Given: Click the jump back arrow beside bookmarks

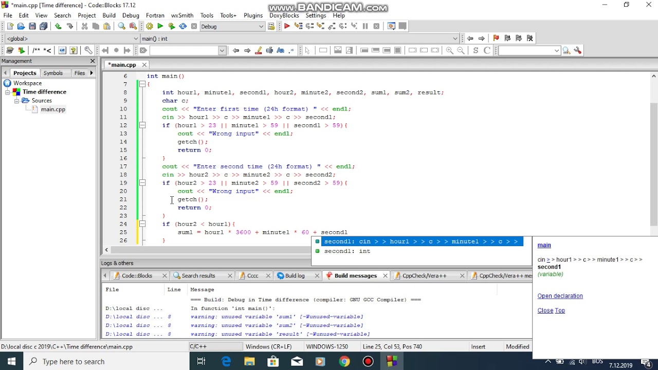Looking at the screenshot, I should (470, 38).
